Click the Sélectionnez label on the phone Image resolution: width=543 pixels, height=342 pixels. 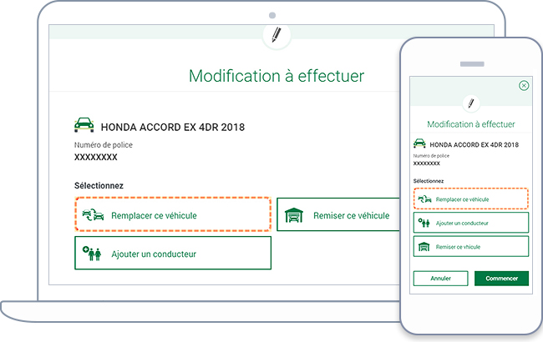[x=429, y=181]
